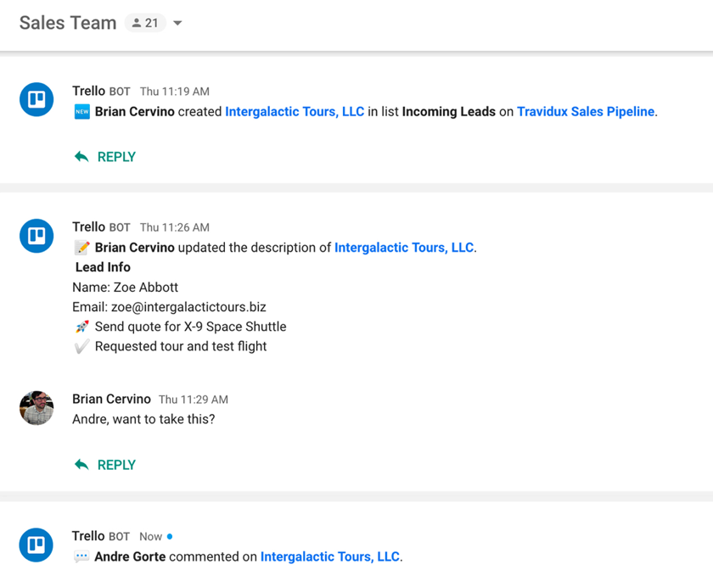Open Intergalactic Tours, LLC link in created message
The height and width of the screenshot is (570, 713).
295,111
